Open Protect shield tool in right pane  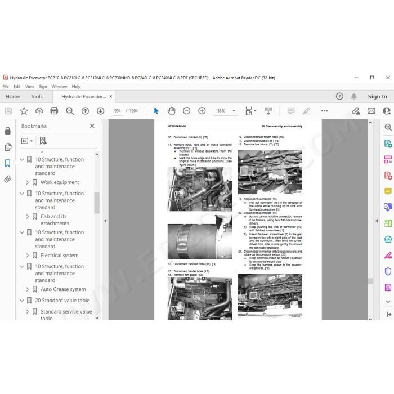(x=388, y=271)
